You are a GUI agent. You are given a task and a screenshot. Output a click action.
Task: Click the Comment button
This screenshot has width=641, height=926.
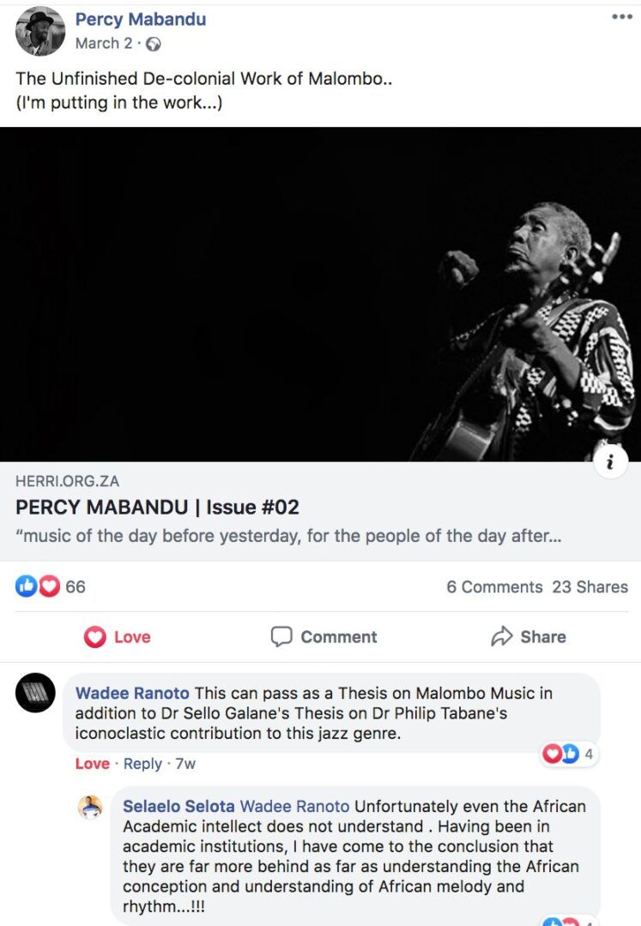[x=324, y=637]
